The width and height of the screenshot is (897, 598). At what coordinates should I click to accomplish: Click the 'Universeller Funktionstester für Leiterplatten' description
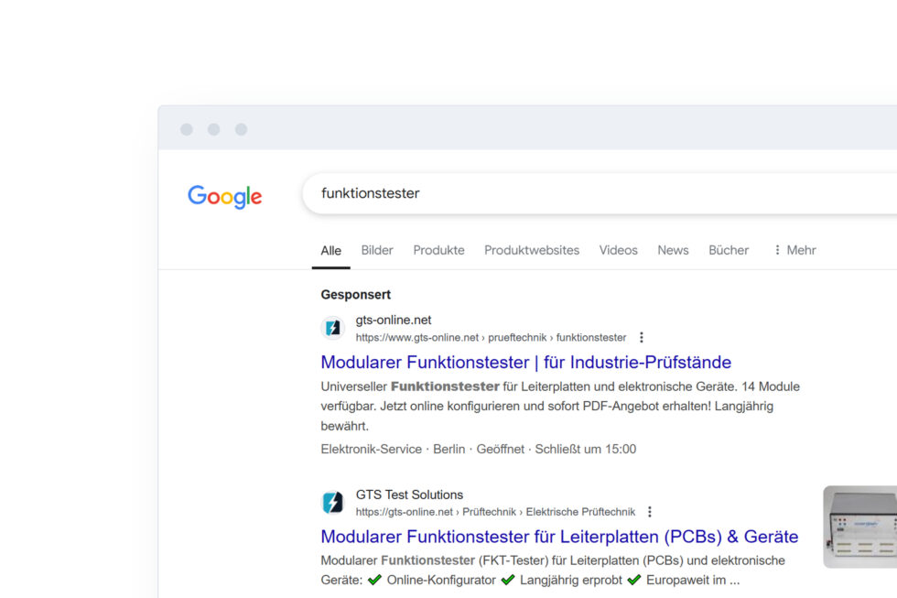(560, 407)
